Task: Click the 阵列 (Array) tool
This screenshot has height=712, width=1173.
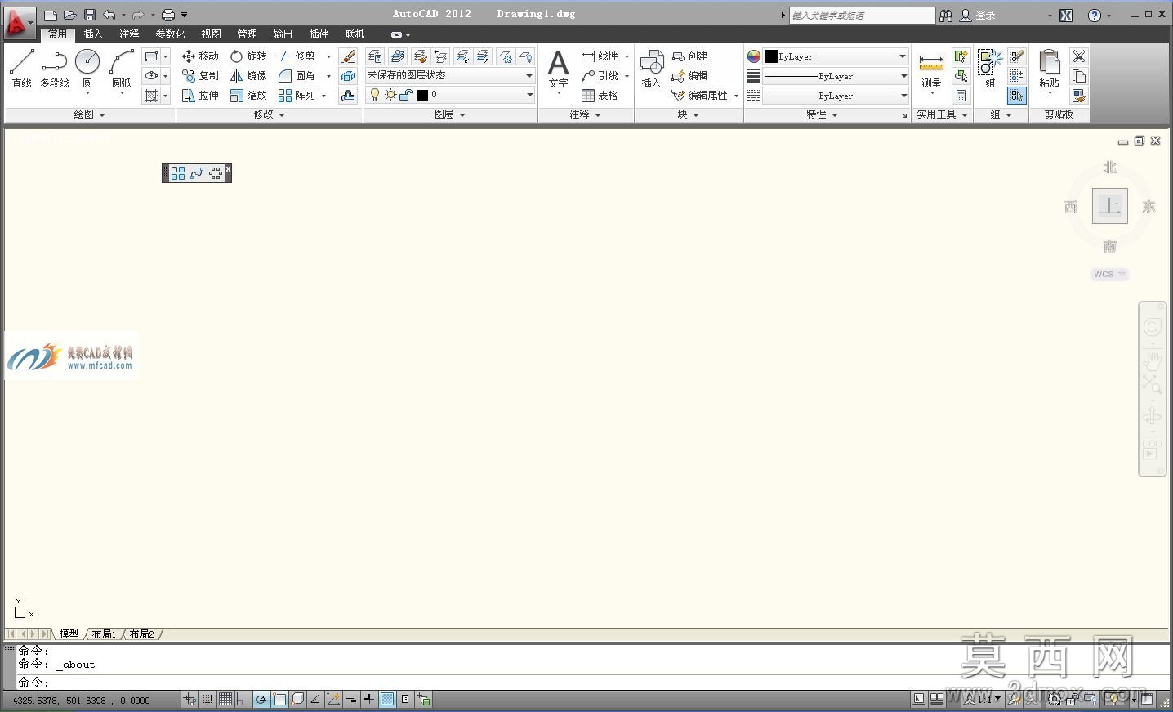Action: (297, 96)
